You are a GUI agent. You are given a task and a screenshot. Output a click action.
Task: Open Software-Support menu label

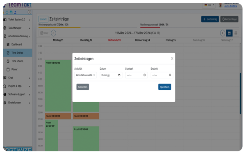(17, 94)
